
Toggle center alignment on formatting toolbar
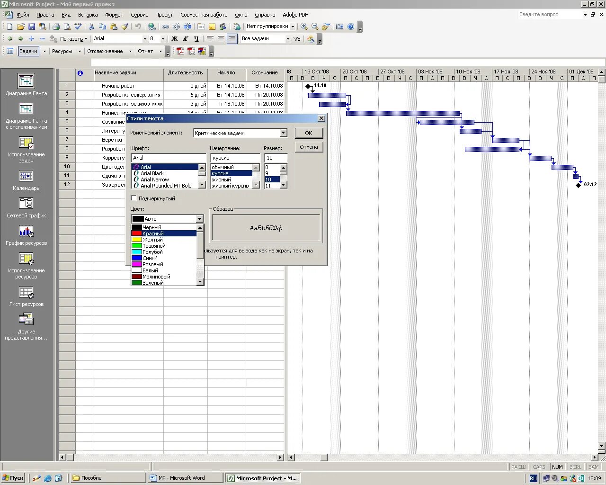tap(221, 39)
